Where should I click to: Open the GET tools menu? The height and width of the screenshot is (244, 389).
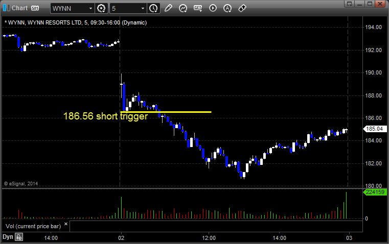[198, 8]
